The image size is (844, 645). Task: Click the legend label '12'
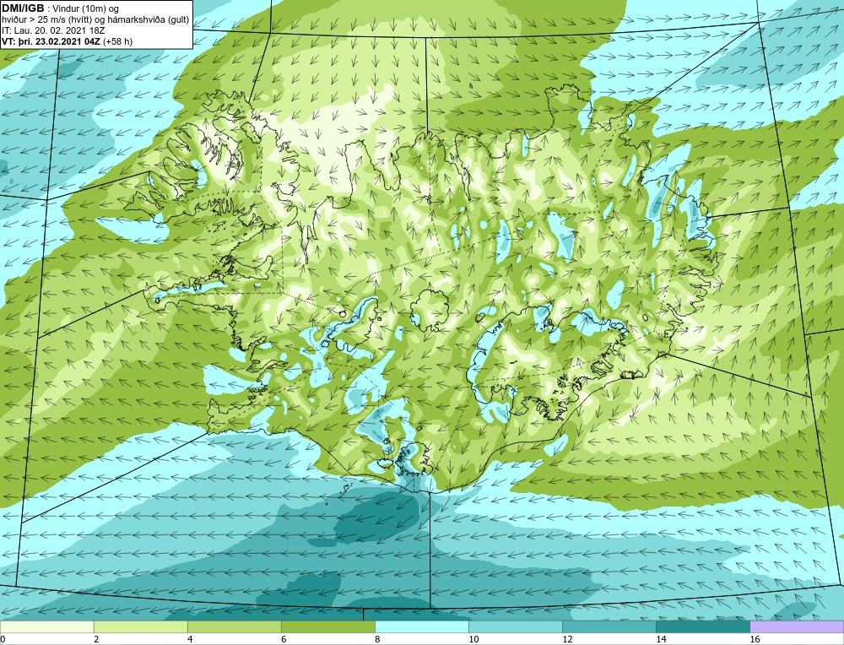click(x=567, y=639)
